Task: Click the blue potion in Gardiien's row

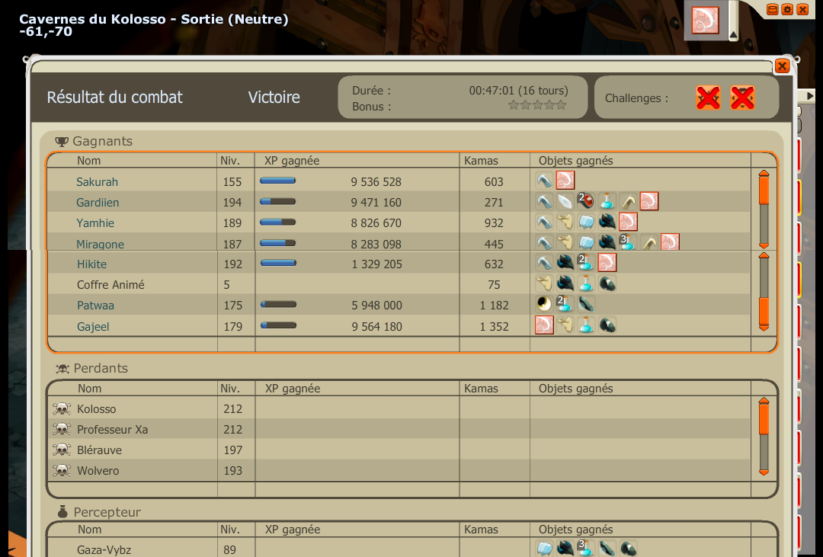Action: point(607,201)
